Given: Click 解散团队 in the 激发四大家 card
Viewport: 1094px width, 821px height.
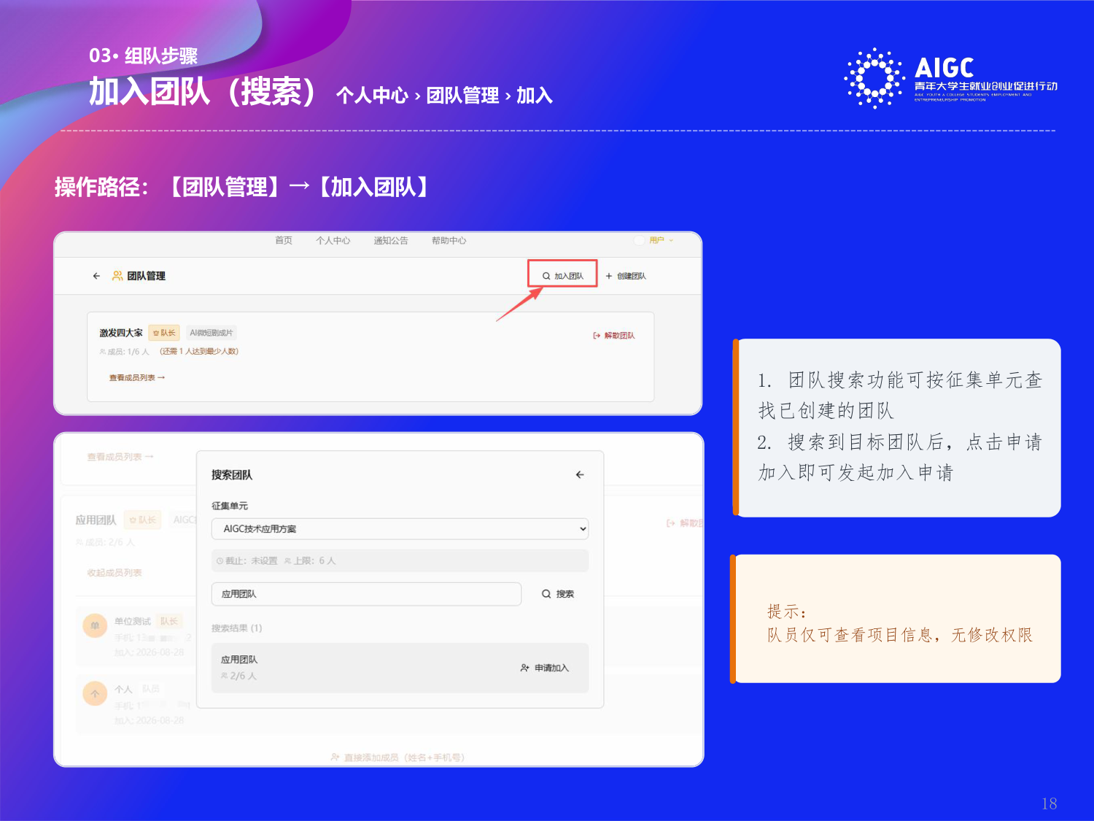Looking at the screenshot, I should [613, 336].
